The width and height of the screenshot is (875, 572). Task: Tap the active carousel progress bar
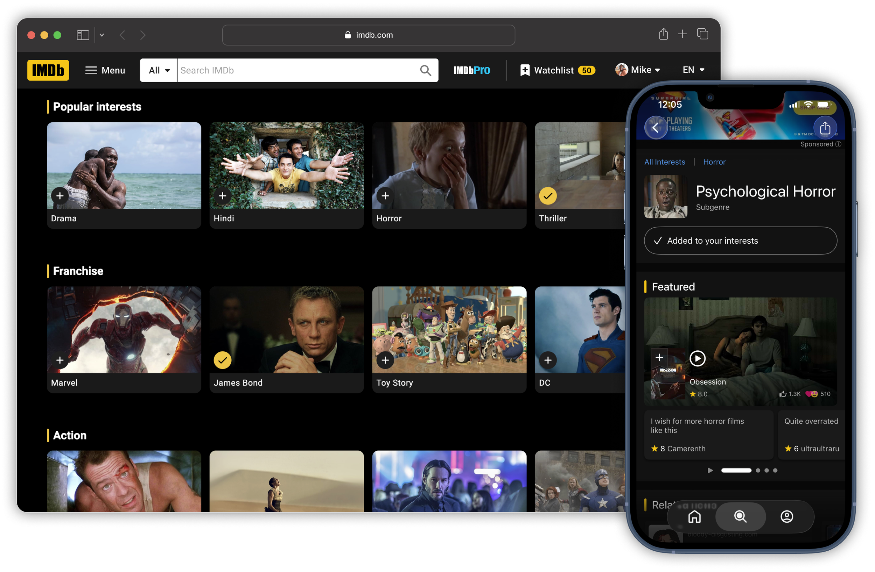click(736, 470)
